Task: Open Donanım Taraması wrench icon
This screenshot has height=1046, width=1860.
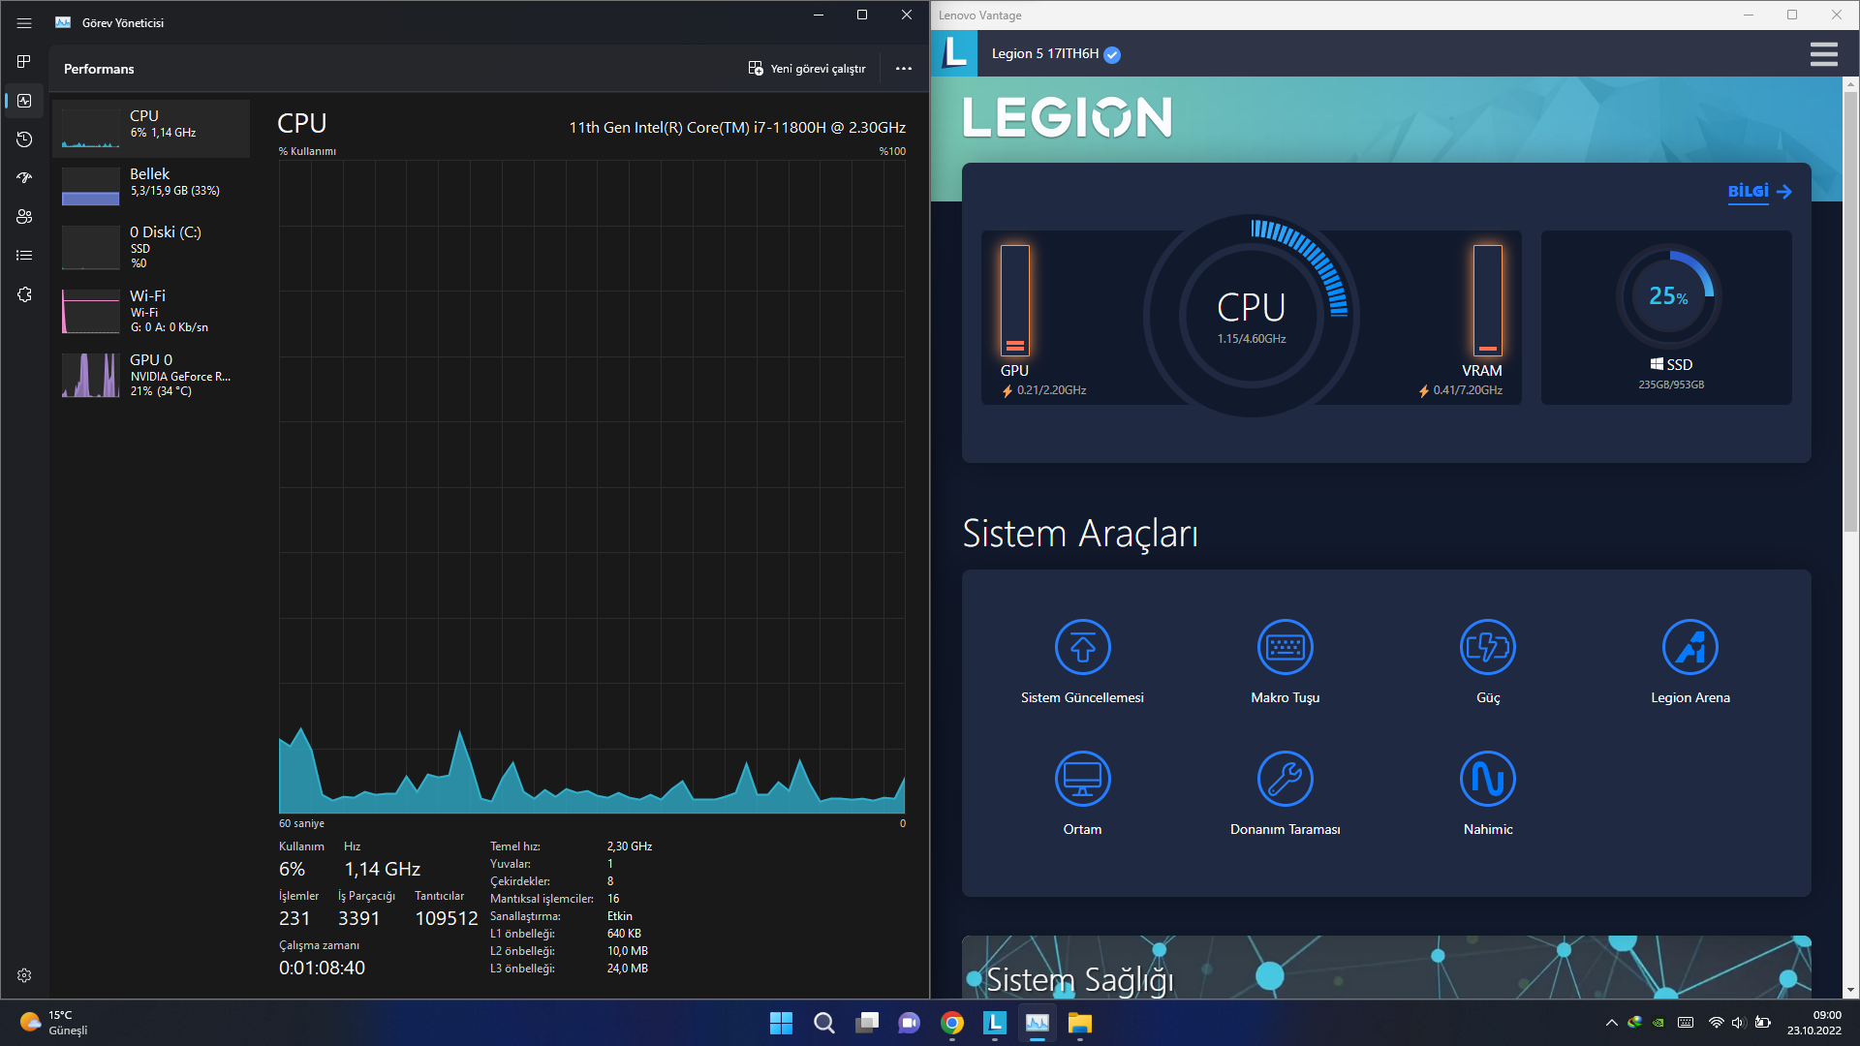Action: [1285, 779]
